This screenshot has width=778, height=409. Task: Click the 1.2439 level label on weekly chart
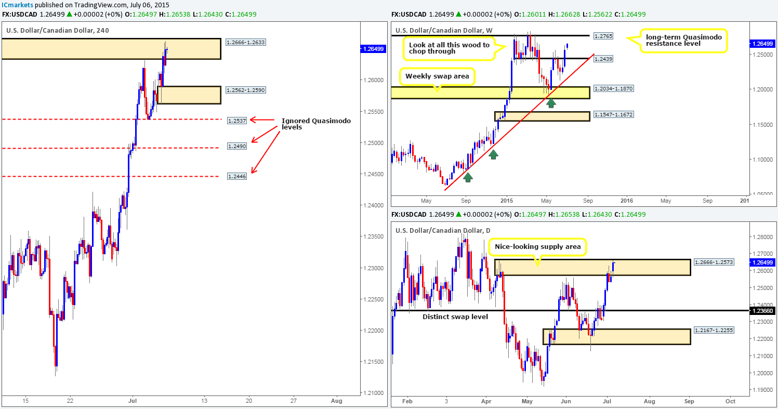click(x=603, y=59)
